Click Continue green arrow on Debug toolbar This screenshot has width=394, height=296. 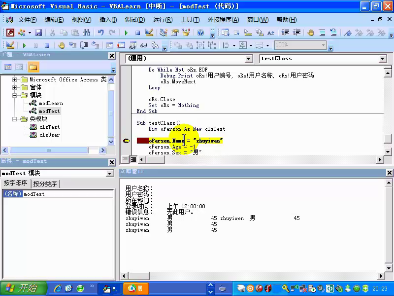pos(24,45)
